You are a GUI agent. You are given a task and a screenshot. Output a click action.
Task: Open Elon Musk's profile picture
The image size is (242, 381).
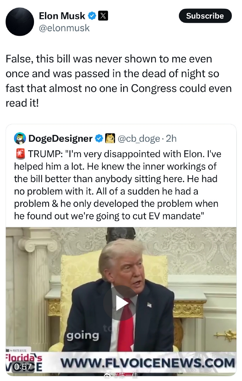[20, 21]
